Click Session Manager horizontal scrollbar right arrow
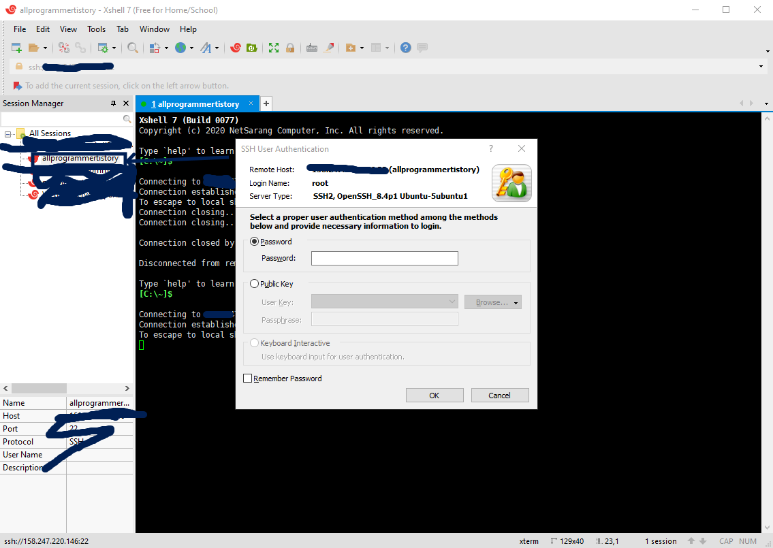 [127, 388]
